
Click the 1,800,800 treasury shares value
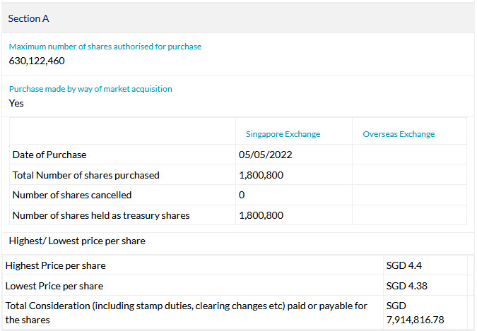pos(261,215)
